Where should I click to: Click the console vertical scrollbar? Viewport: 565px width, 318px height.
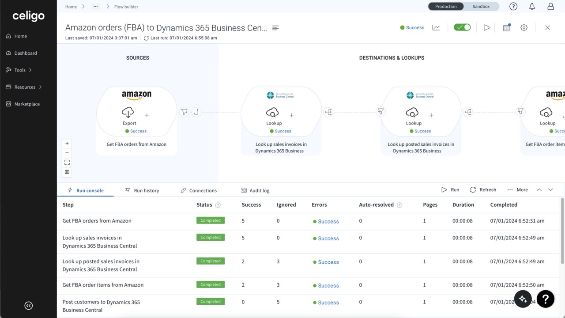562,238
